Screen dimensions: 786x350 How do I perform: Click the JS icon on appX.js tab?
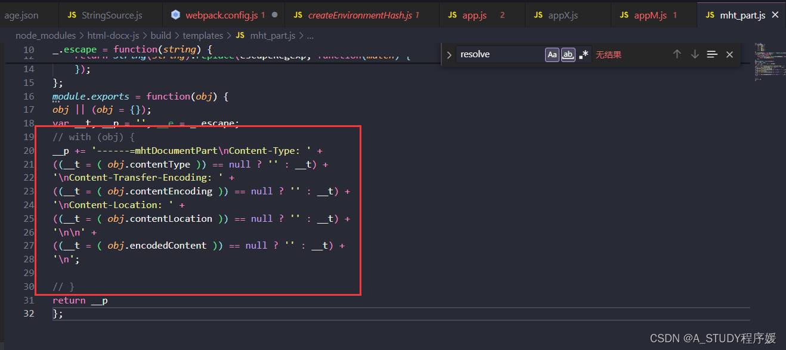point(538,15)
